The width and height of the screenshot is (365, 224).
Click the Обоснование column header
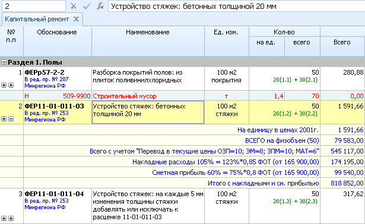(58, 41)
